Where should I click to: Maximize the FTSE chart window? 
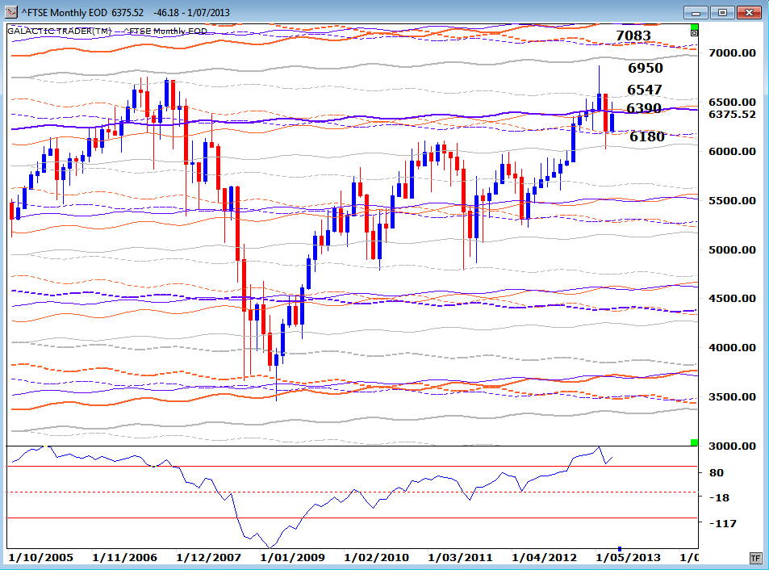point(722,12)
